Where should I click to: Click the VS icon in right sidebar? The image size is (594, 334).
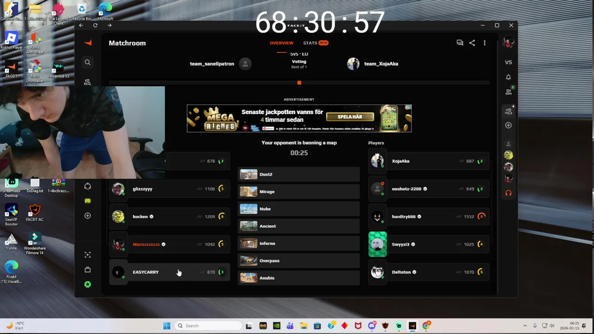point(508,62)
